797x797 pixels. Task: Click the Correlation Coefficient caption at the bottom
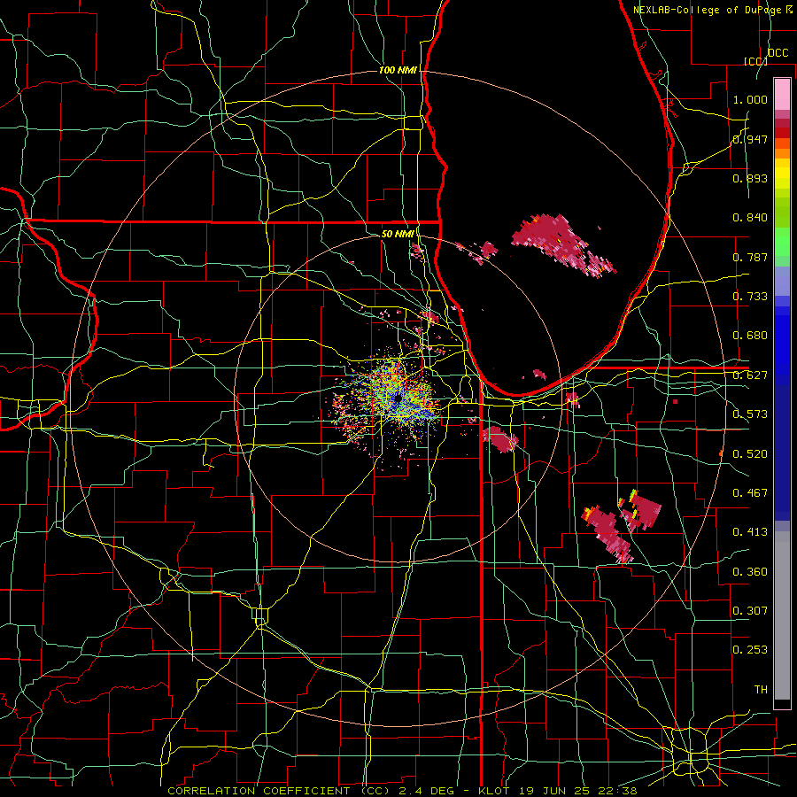[402, 791]
